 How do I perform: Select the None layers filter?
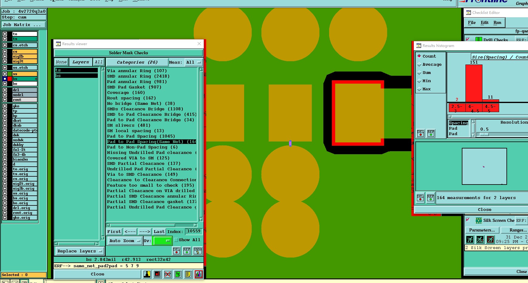point(61,62)
